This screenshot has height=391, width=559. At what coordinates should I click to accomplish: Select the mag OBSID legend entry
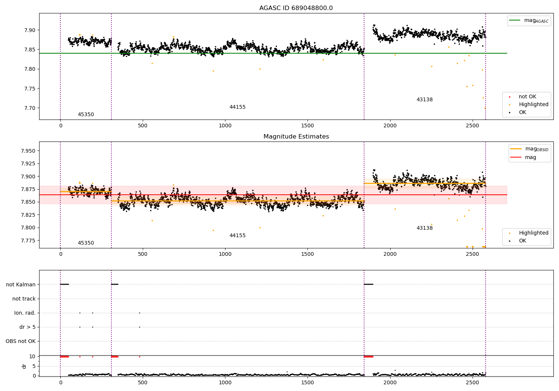pos(530,149)
